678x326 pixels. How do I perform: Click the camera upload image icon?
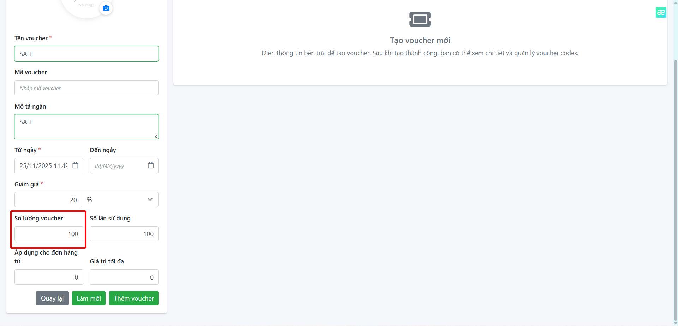tap(106, 8)
